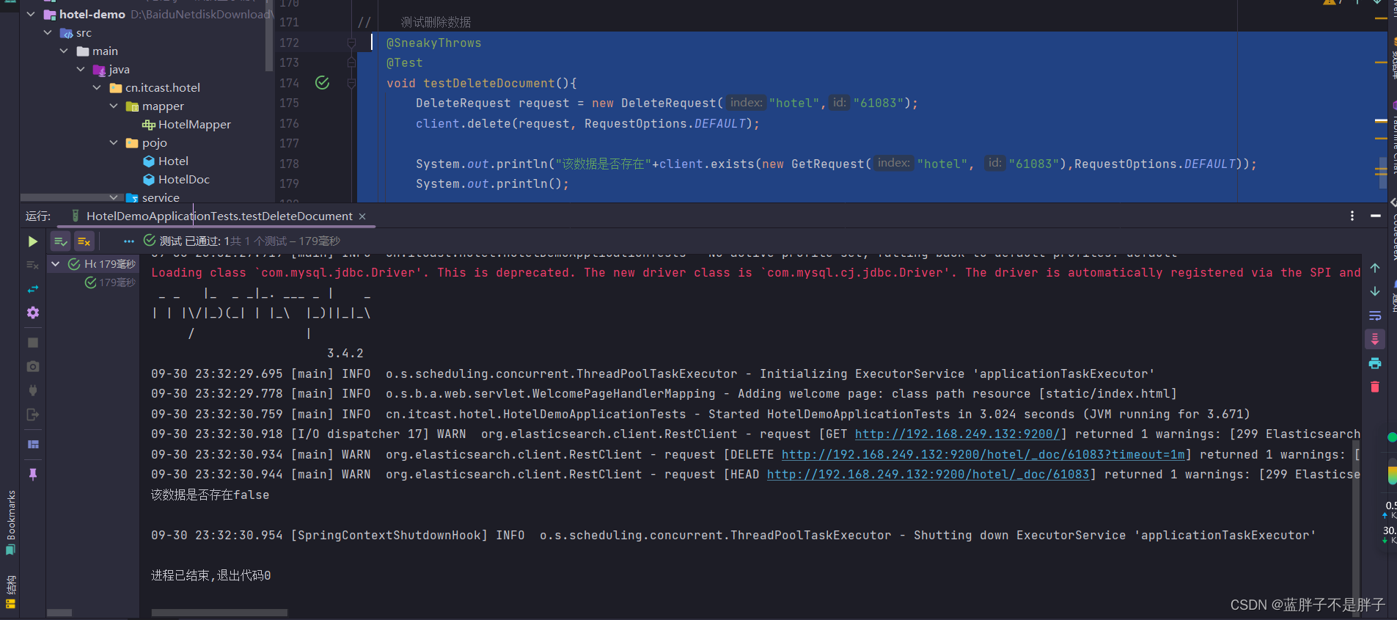Open the 结构 structure tool window
Viewport: 1397px width, 620px height.
tap(10, 591)
